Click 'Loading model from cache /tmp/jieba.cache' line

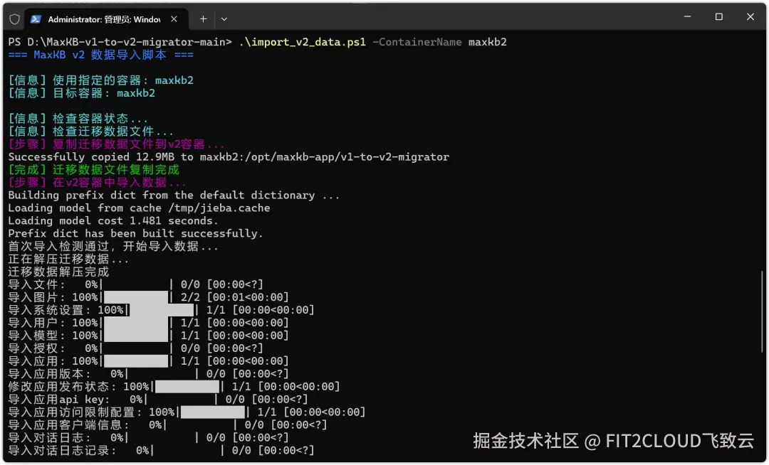pos(139,208)
